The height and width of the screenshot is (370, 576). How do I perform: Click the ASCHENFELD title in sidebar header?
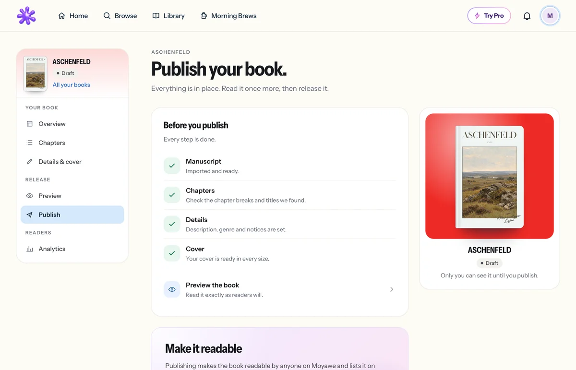tap(72, 62)
